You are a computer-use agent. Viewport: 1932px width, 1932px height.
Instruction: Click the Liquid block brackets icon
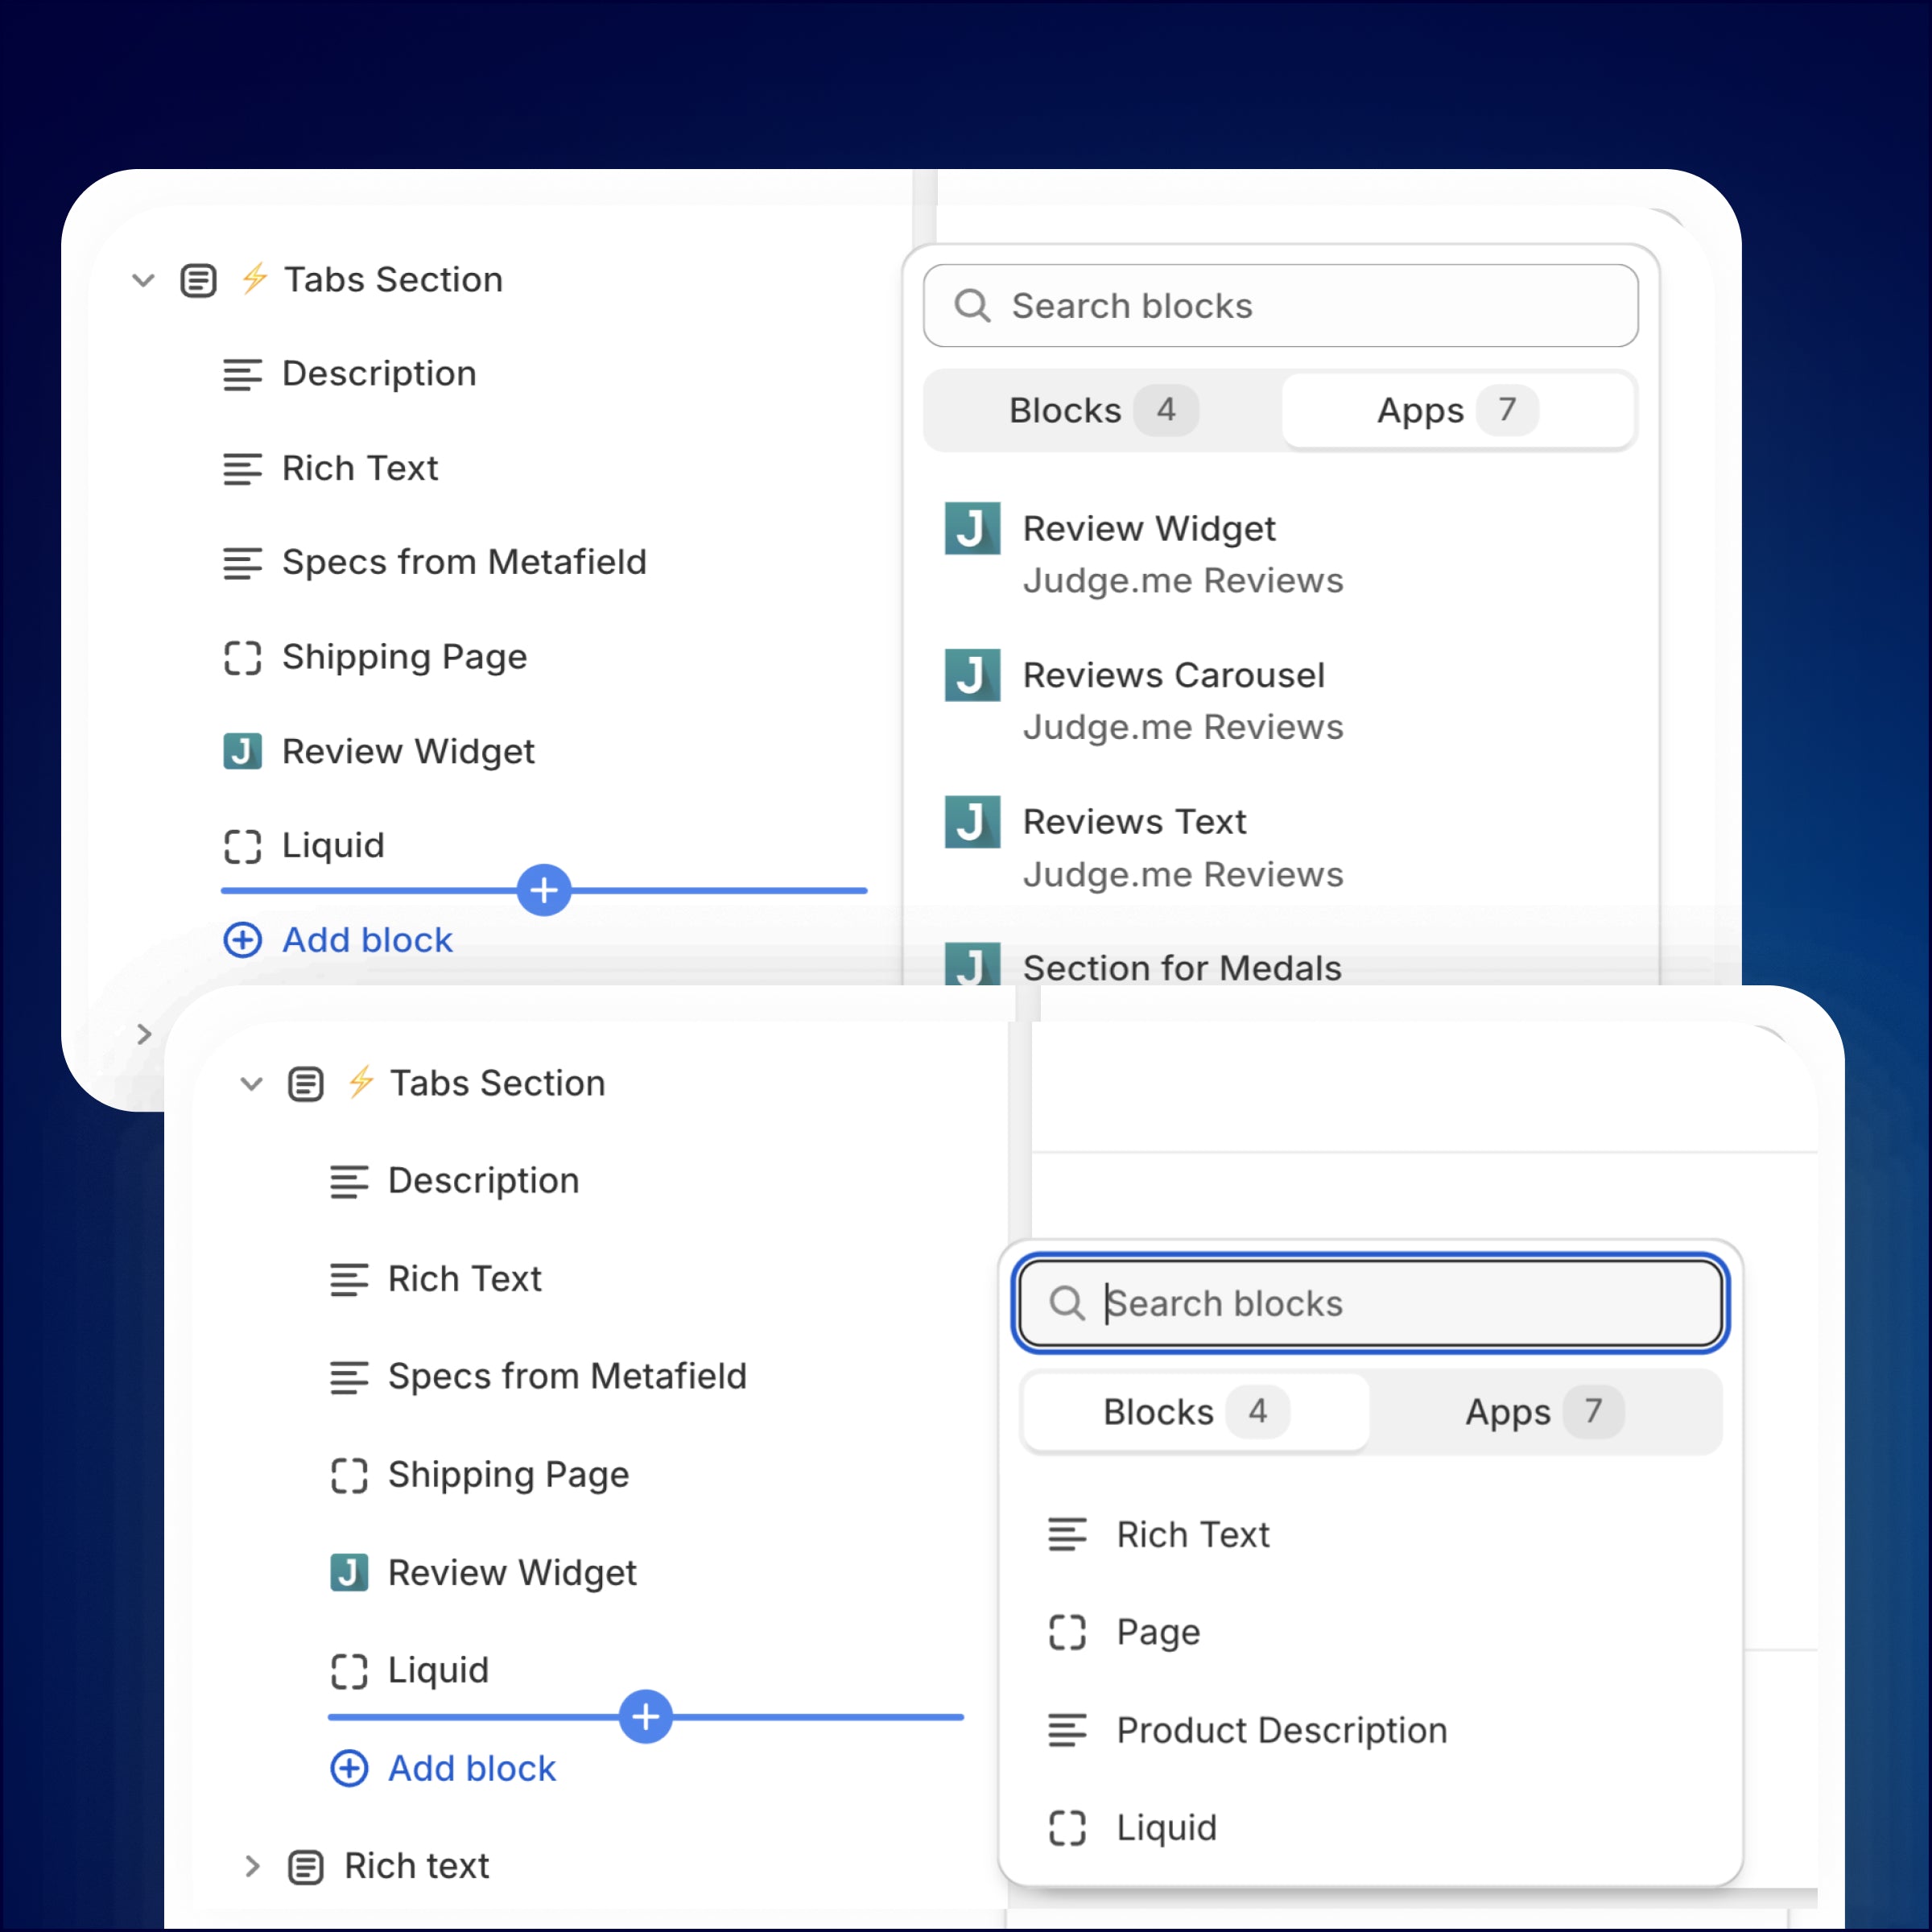point(242,846)
